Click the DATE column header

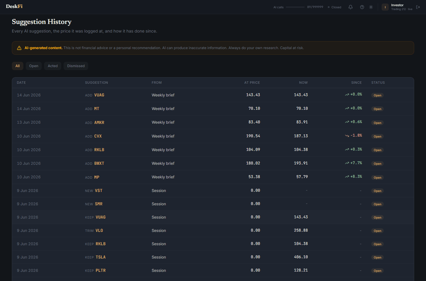(21, 83)
